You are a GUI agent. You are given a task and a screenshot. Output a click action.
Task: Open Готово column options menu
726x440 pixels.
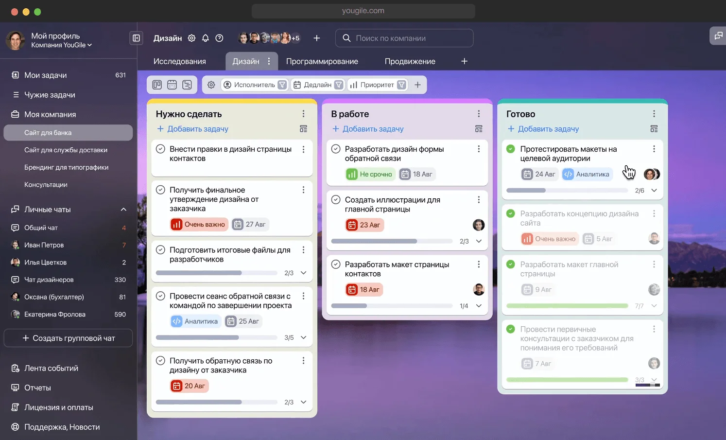(x=654, y=114)
